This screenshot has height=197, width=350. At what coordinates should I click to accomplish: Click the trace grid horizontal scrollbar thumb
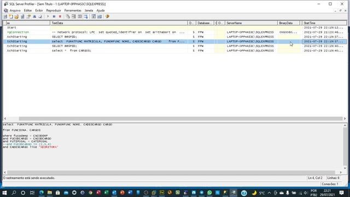tap(180, 119)
